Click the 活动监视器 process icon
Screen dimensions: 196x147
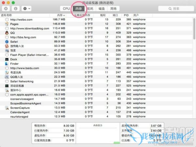(7, 86)
